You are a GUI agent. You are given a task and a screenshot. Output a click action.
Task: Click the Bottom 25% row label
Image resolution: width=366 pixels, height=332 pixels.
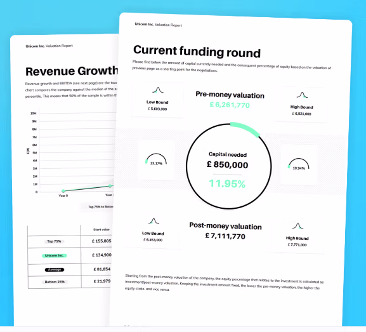pyautogui.click(x=55, y=282)
